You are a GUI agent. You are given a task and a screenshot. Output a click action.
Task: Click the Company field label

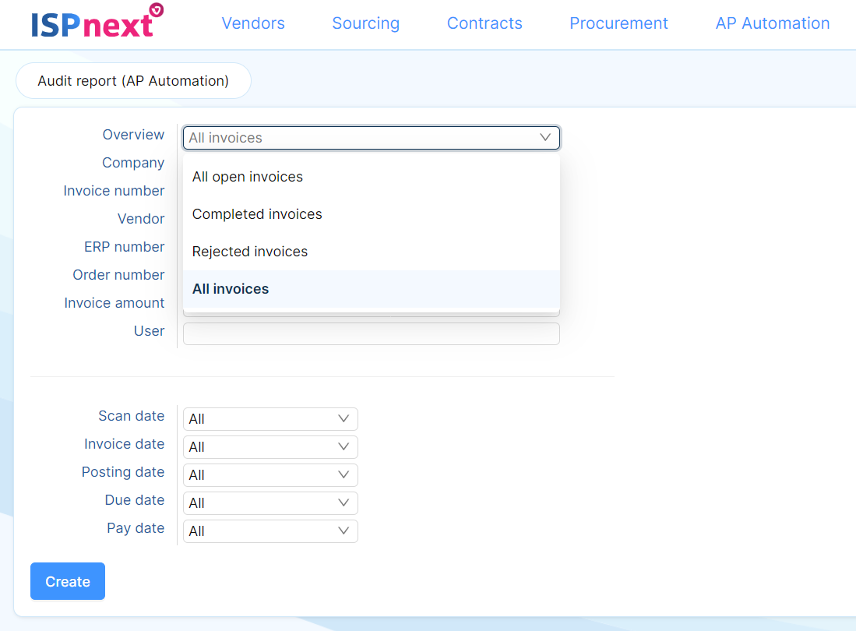pos(133,164)
